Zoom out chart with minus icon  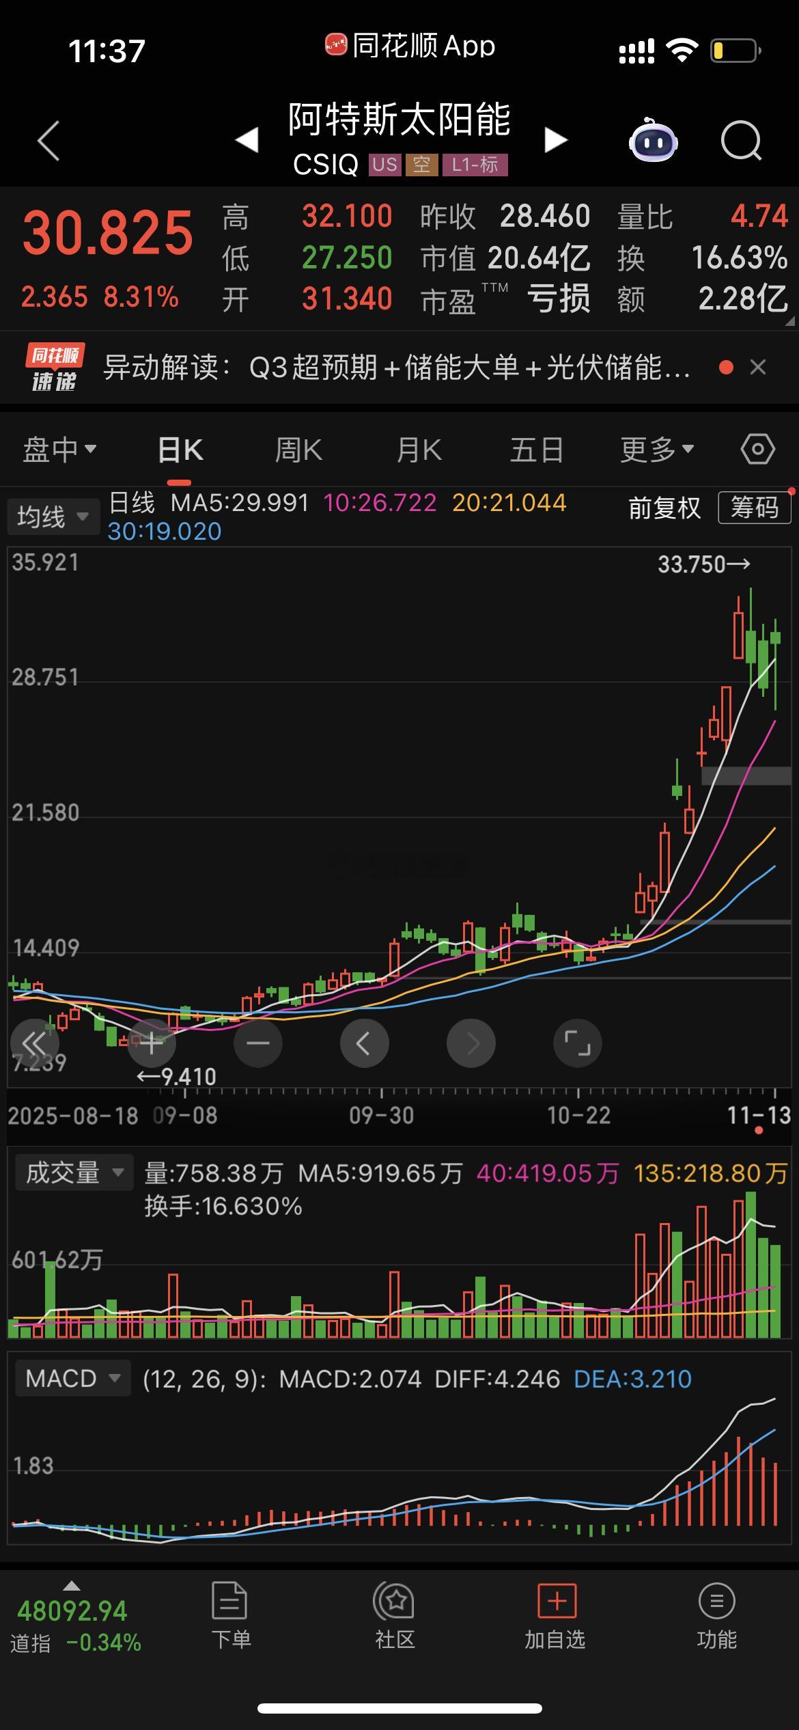pos(258,1043)
